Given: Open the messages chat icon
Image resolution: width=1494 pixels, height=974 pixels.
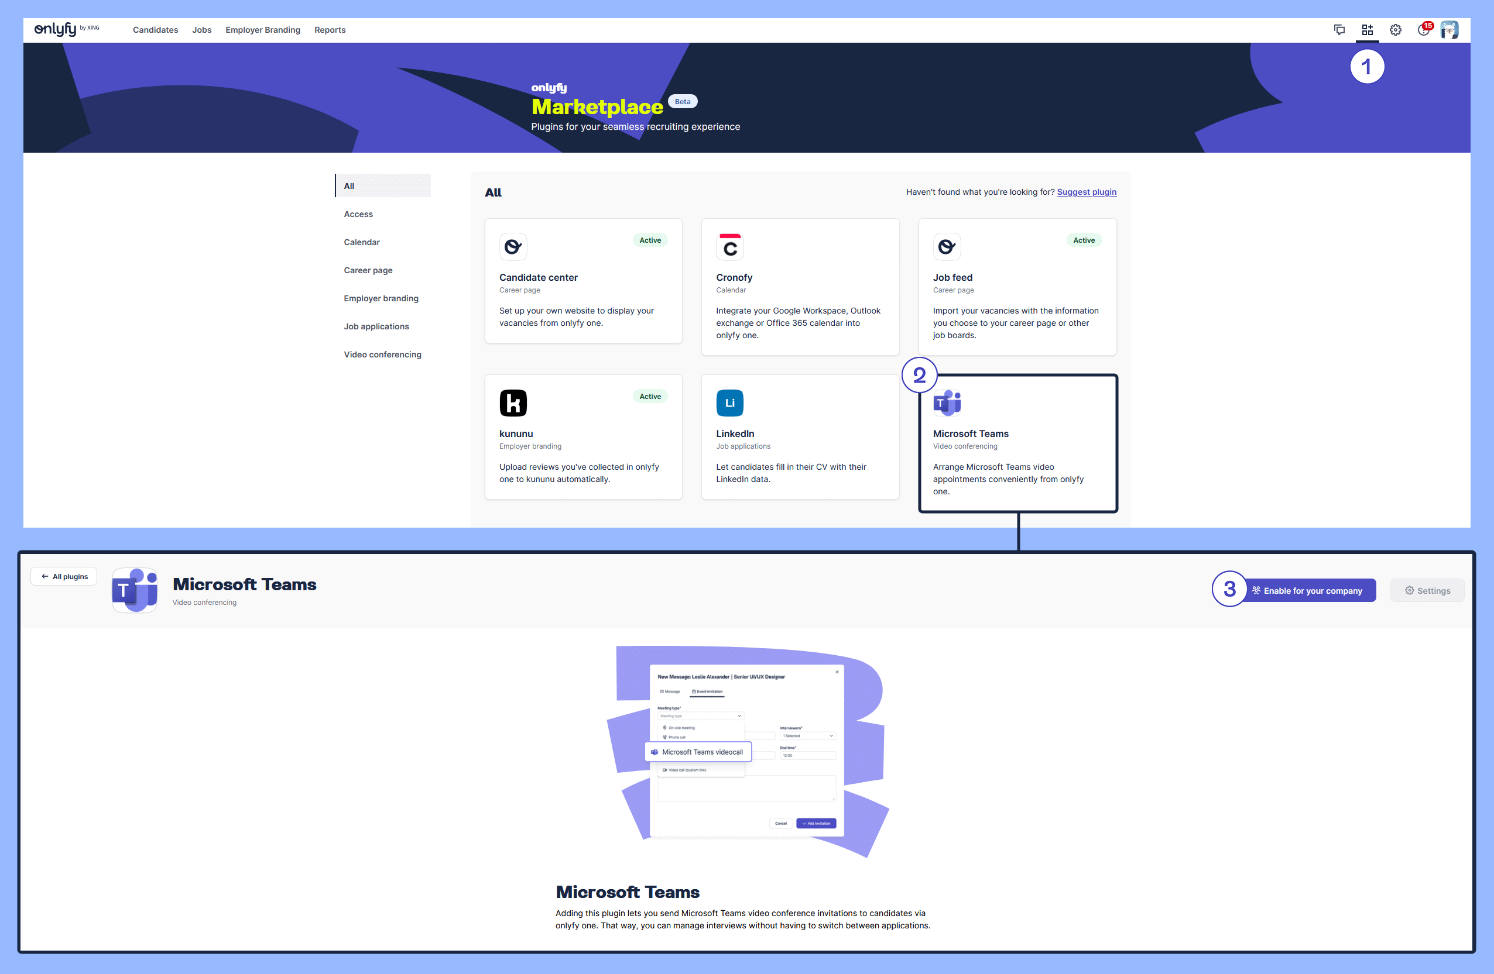Looking at the screenshot, I should tap(1339, 29).
